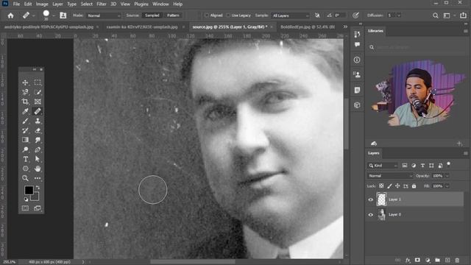Open the Kind filter dropdown in Layers
This screenshot has height=265, width=471.
click(383, 166)
